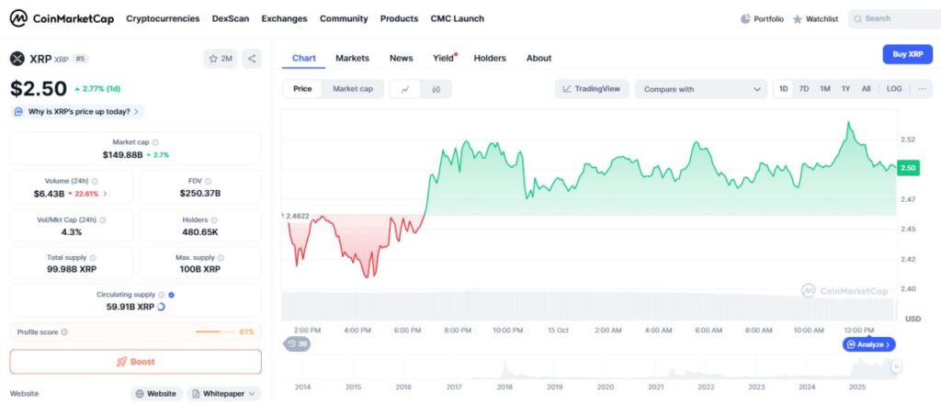
Task: Click the Holders info icon
Action: 213,220
